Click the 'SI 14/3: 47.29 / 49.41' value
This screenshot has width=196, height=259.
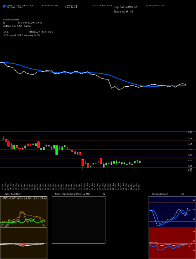click(x=30, y=23)
